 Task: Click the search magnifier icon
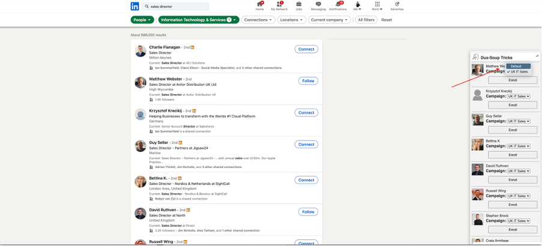tap(147, 6)
